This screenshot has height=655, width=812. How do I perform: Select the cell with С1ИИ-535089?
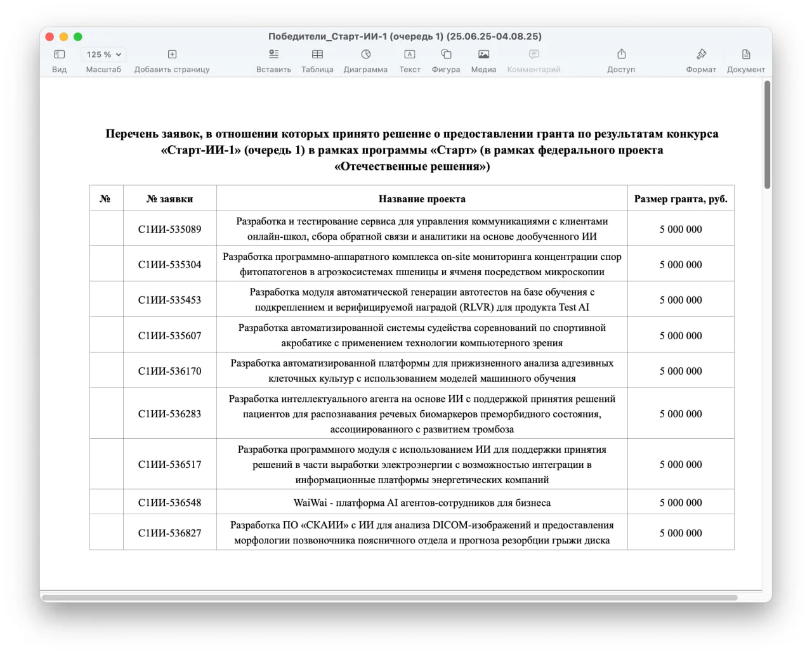tap(169, 229)
